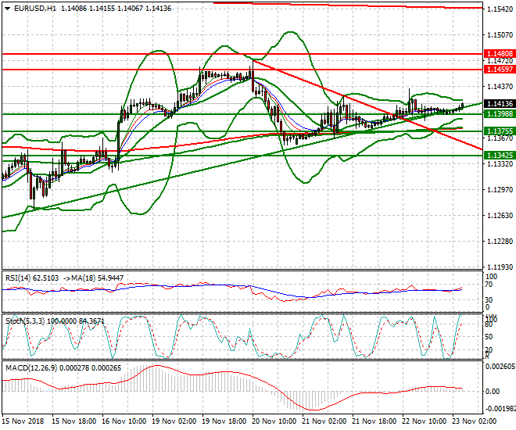Screen dimensions: 516x430
Task: Click the current price label 1.14136
Action: point(500,104)
